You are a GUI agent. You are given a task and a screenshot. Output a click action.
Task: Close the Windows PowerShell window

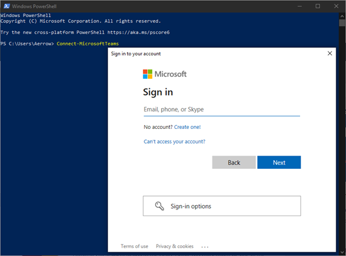[x=336, y=6]
